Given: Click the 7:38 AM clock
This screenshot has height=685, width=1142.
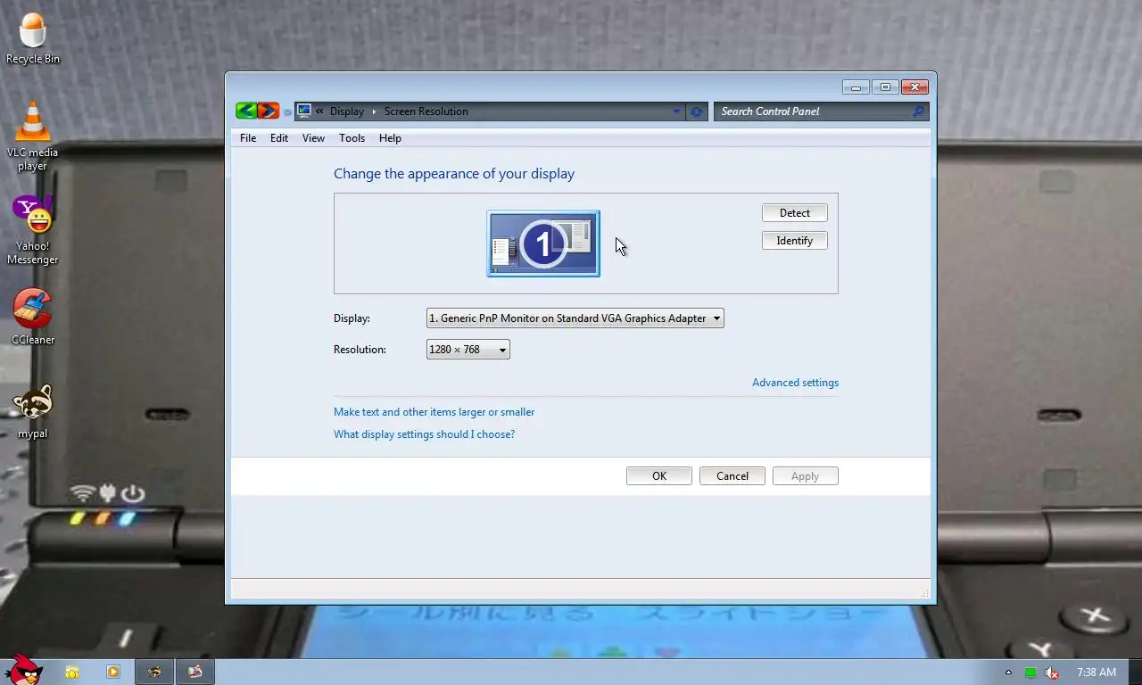Looking at the screenshot, I should click(1096, 673).
